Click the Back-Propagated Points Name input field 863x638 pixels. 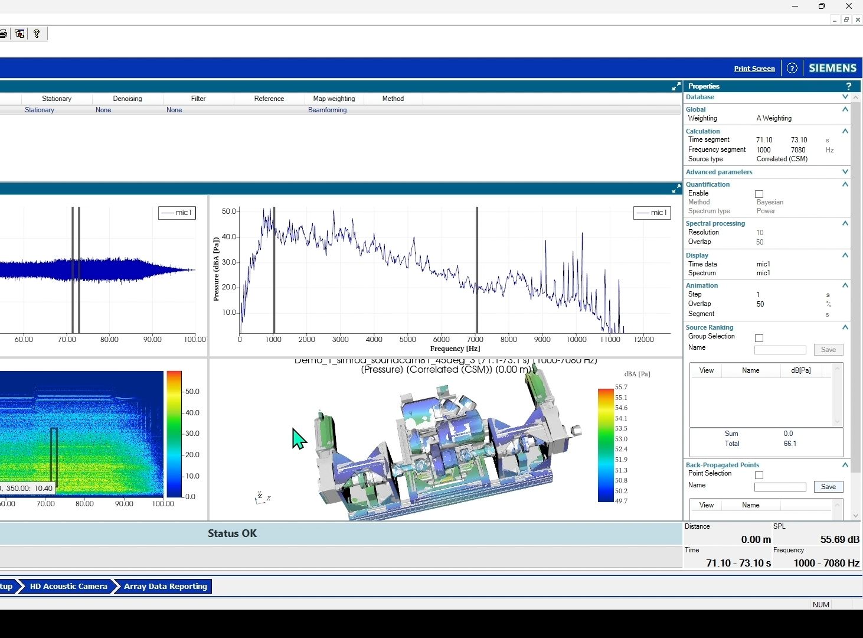780,487
